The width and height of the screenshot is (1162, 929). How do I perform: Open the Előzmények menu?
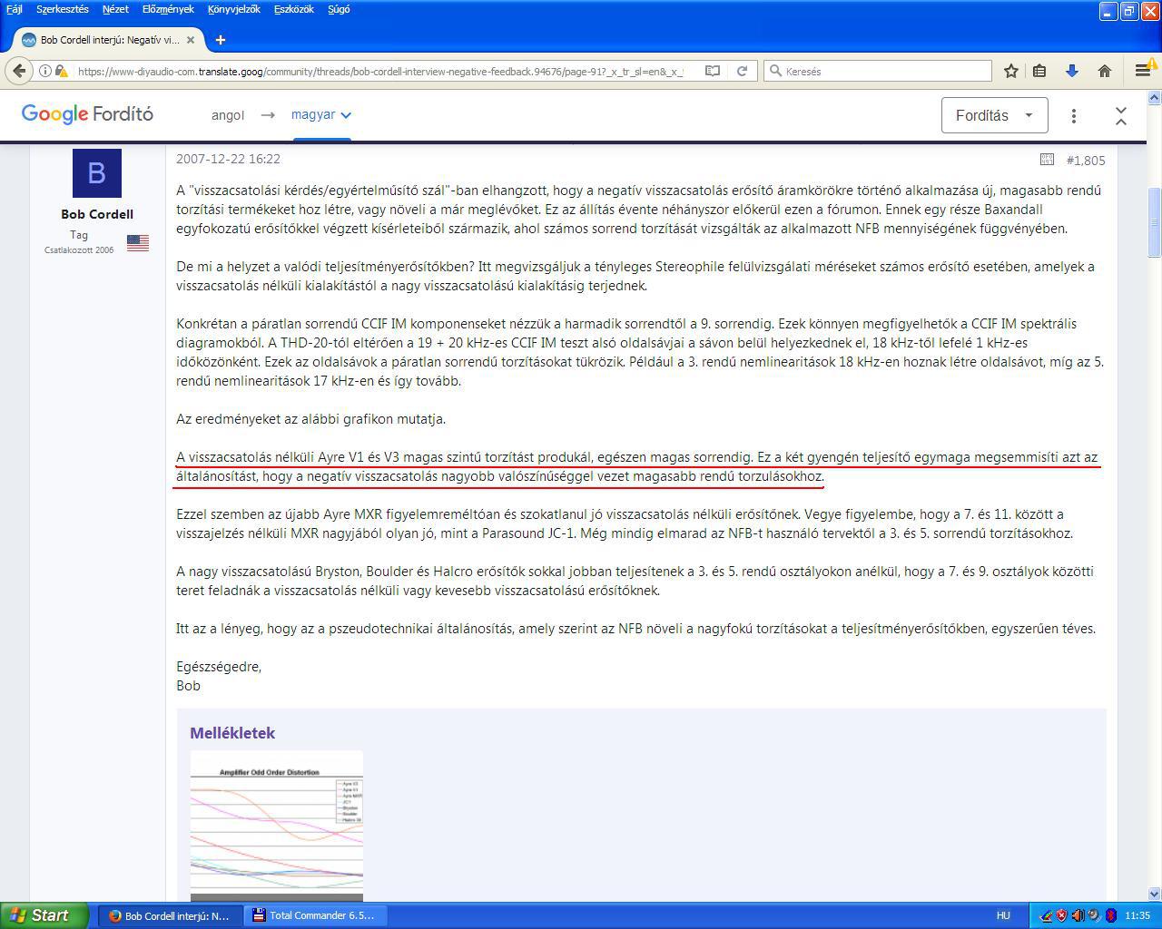[168, 9]
